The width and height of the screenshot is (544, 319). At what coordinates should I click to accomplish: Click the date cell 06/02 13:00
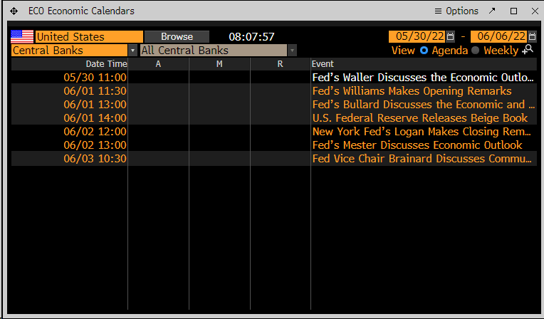(x=95, y=145)
